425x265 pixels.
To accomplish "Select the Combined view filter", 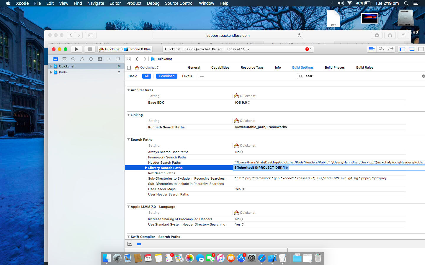I will tap(167, 76).
